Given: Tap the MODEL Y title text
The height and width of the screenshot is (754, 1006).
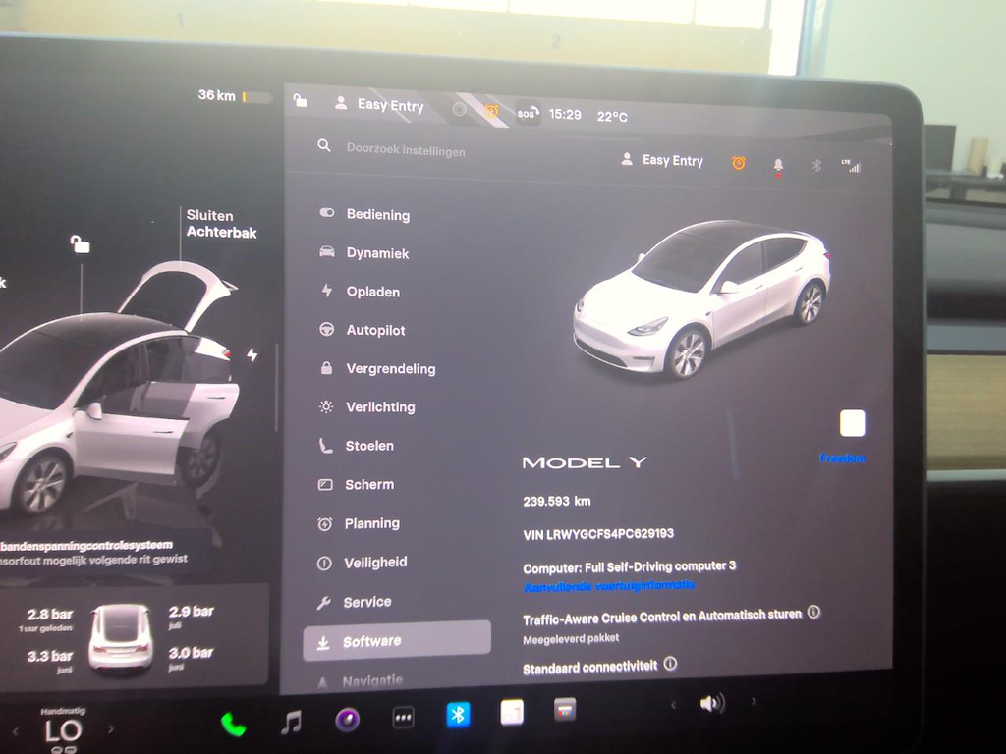Looking at the screenshot, I should pos(585,462).
